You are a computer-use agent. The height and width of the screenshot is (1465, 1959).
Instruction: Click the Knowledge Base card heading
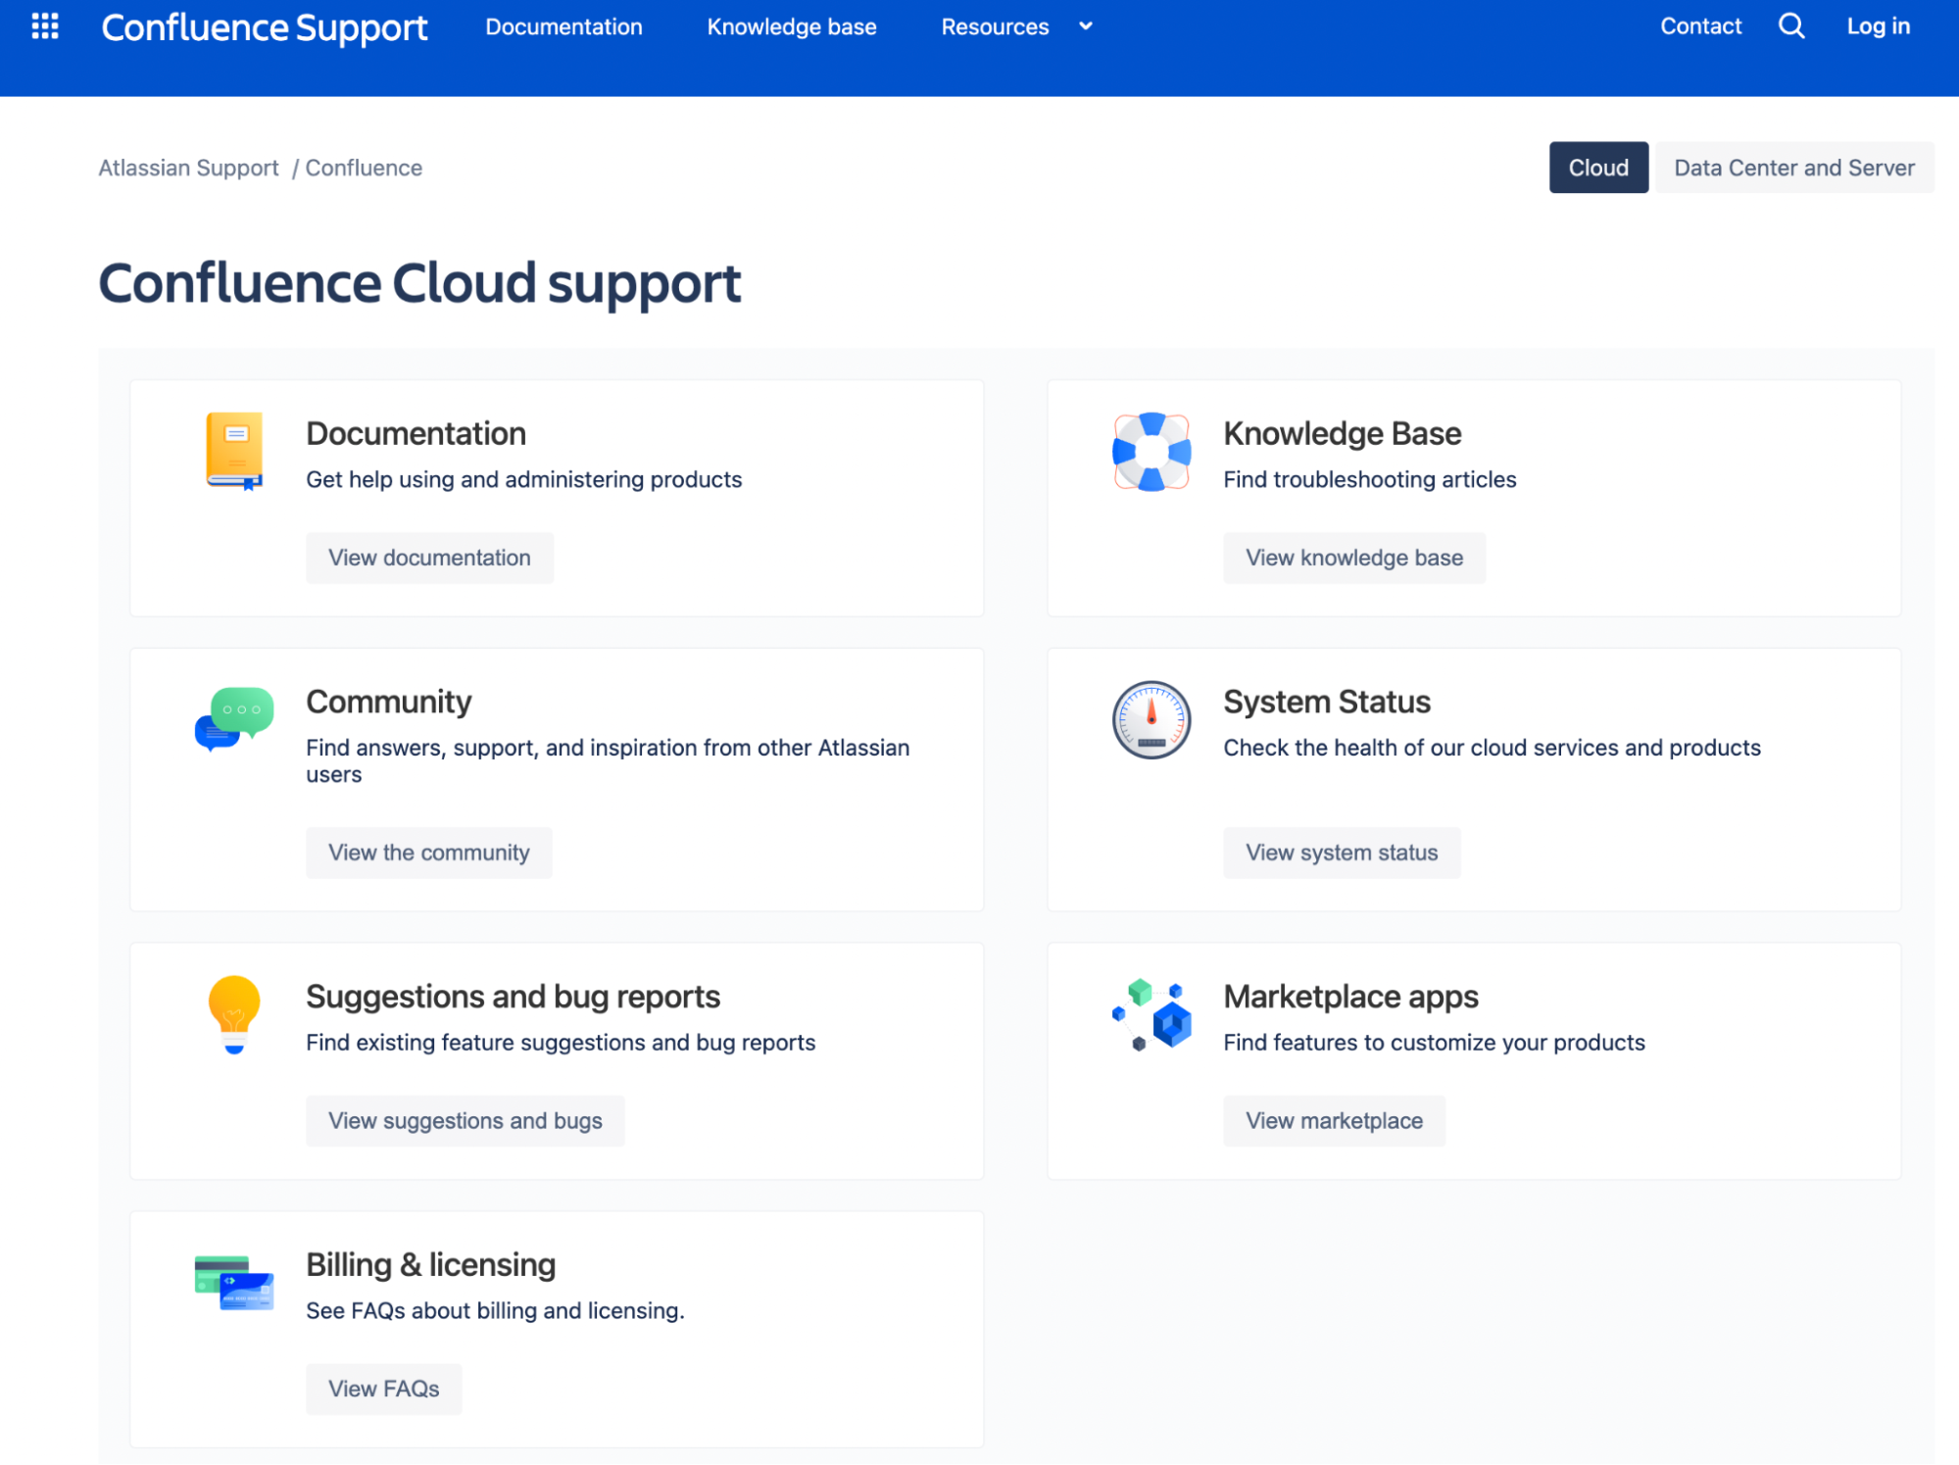point(1342,433)
